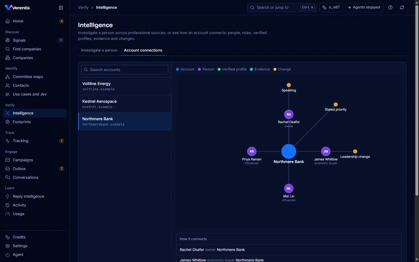View Usage page

[x=35, y=214]
